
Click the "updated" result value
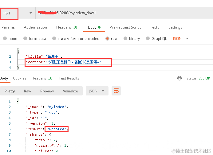pyautogui.click(x=57, y=129)
